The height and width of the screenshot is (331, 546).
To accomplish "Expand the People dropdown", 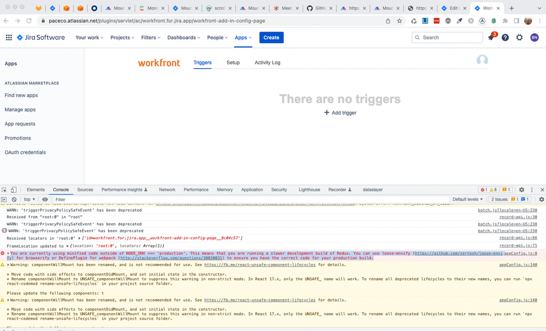I will [x=218, y=38].
